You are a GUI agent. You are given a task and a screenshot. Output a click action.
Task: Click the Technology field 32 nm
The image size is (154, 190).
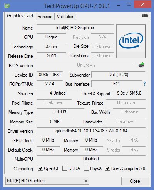51,47
